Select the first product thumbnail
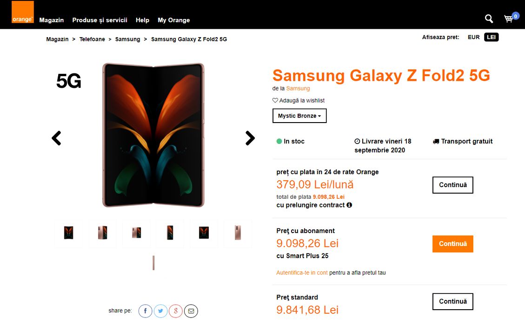The width and height of the screenshot is (525, 325). coord(69,233)
